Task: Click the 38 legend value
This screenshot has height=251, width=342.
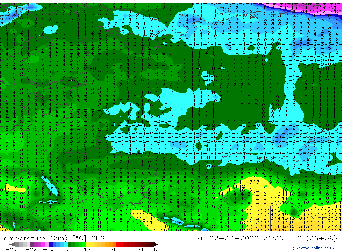Action: [x=140, y=249]
